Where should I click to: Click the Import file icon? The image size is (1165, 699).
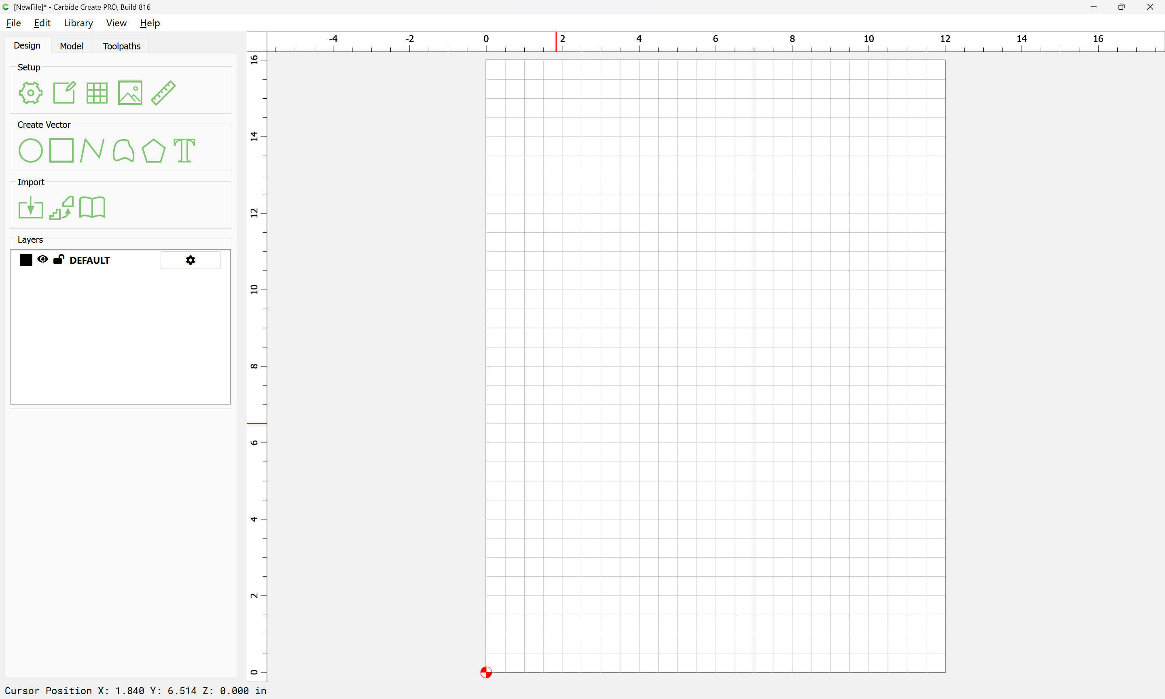click(x=31, y=208)
